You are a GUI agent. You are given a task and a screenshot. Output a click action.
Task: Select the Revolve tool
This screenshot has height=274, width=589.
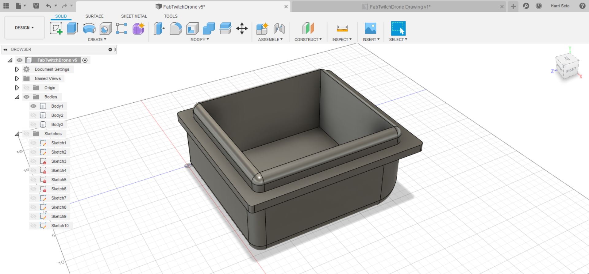pyautogui.click(x=89, y=28)
